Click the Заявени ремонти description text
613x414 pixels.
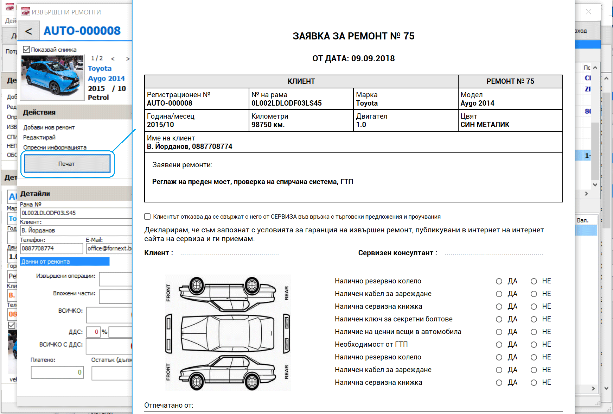pos(253,182)
